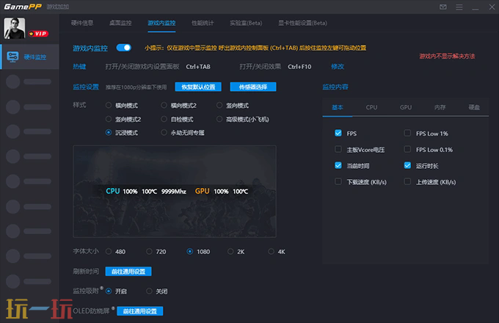Uncheck the 运行时长 checkbox
The image size is (499, 323).
tap(407, 165)
